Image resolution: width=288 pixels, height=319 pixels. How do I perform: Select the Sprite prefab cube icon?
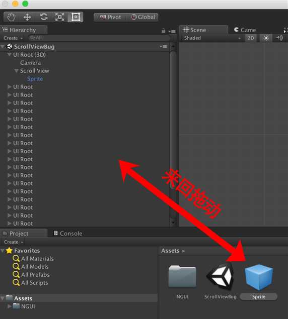click(259, 277)
